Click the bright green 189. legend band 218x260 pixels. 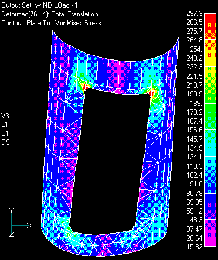point(210,107)
